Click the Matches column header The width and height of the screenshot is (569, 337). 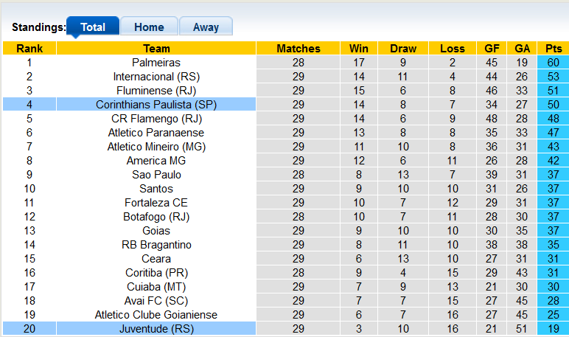[299, 49]
